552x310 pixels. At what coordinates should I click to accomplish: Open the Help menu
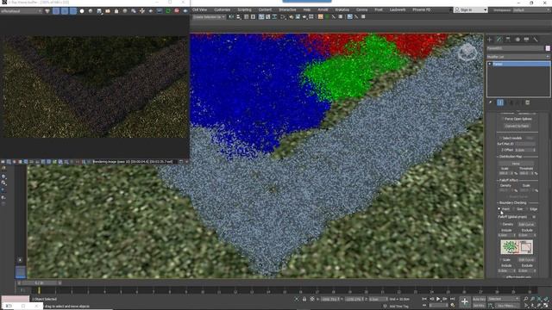coord(307,9)
